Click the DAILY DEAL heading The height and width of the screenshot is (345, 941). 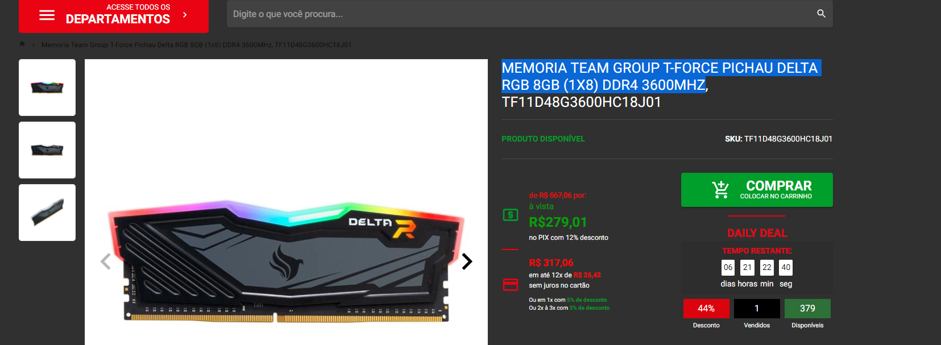click(757, 233)
